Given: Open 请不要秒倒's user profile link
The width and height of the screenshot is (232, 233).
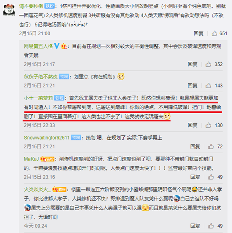Looking at the screenshot, I should (x=31, y=6).
